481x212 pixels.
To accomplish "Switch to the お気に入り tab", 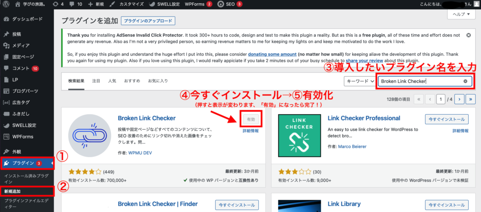I will coord(158,81).
